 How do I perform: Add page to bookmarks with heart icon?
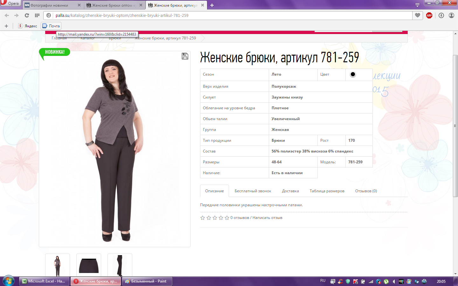[418, 15]
